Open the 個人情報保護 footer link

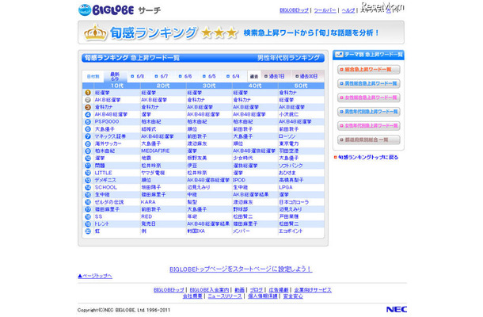click(x=263, y=296)
